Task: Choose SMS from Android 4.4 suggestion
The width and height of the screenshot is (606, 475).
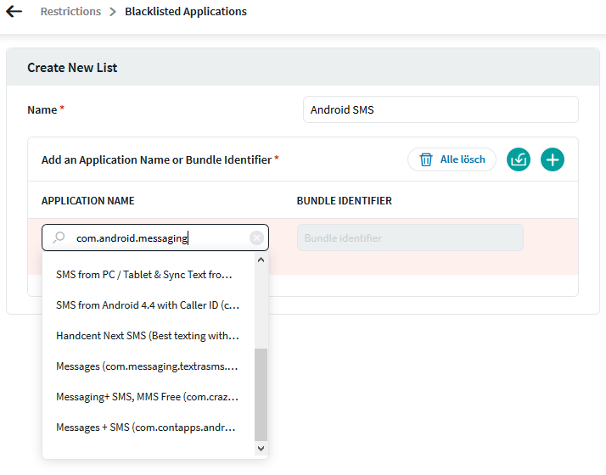Action: click(x=148, y=305)
